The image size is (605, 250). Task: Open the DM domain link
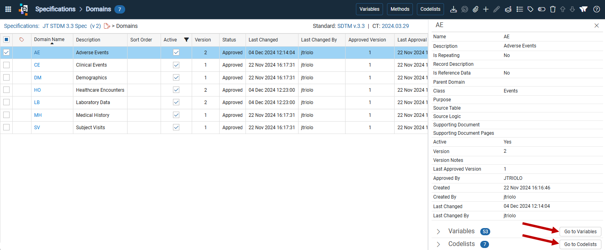click(x=37, y=78)
